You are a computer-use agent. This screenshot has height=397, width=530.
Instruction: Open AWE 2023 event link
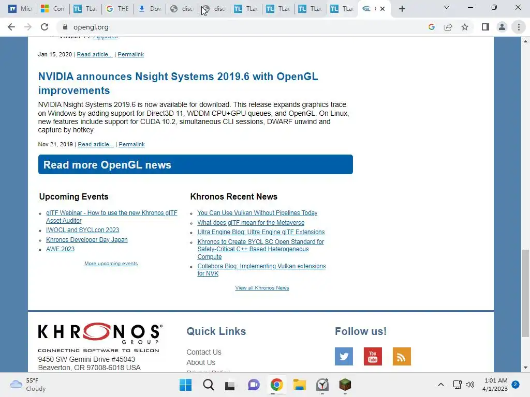[x=60, y=249]
